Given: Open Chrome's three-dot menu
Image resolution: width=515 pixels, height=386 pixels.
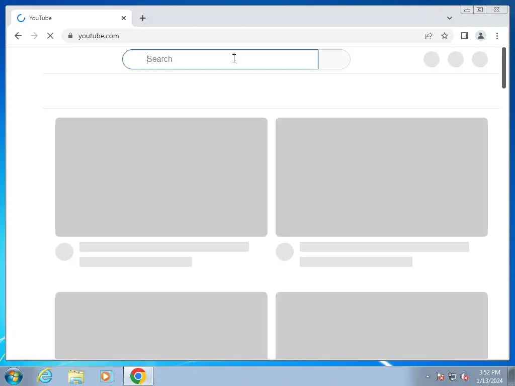Looking at the screenshot, I should click(x=497, y=36).
